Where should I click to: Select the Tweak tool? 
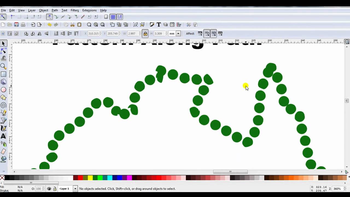[4, 58]
